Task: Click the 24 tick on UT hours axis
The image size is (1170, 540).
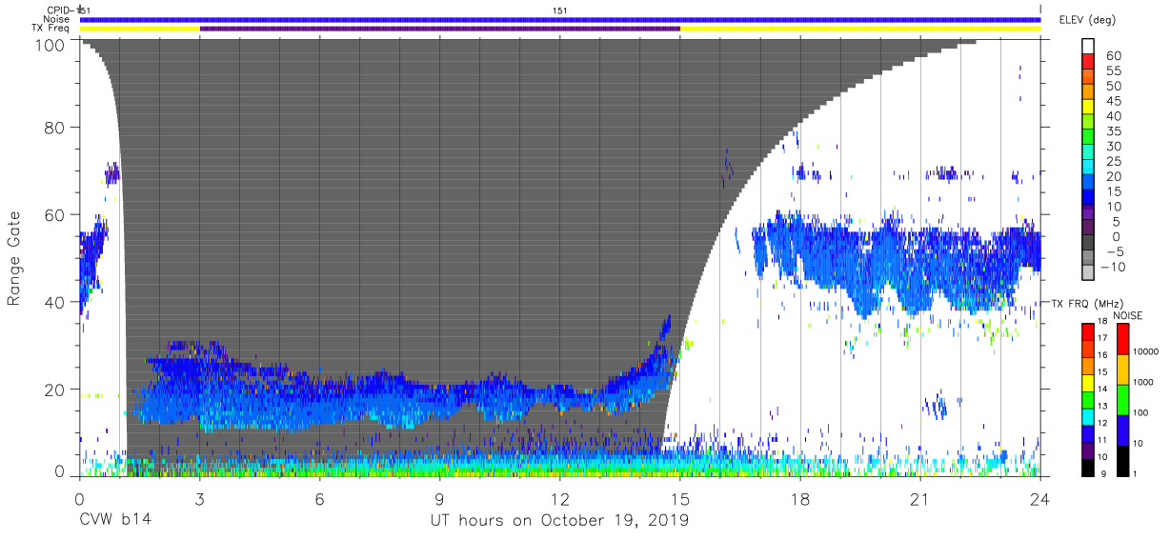Action: (1040, 500)
